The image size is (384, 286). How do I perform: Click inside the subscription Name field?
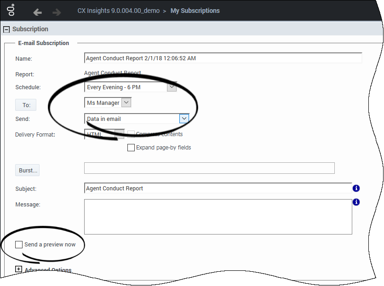tap(184, 58)
